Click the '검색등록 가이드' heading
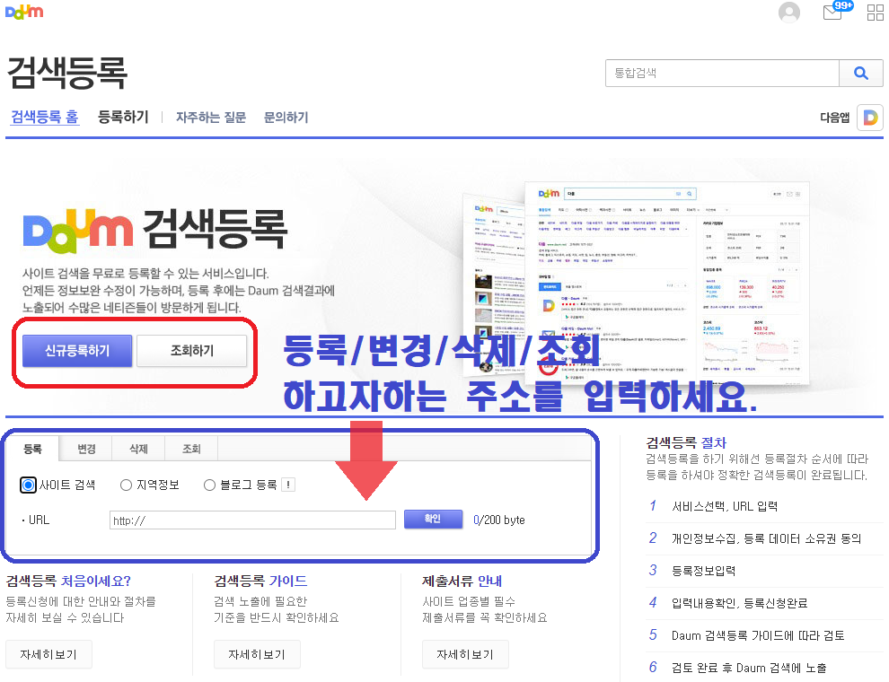 pos(260,581)
